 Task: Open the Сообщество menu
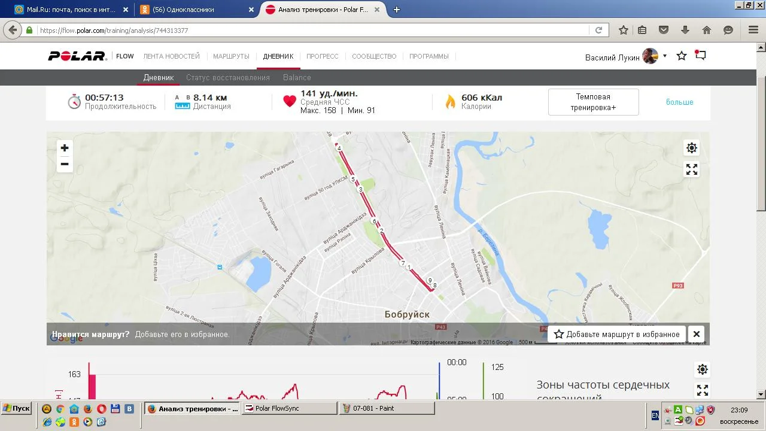click(x=374, y=56)
